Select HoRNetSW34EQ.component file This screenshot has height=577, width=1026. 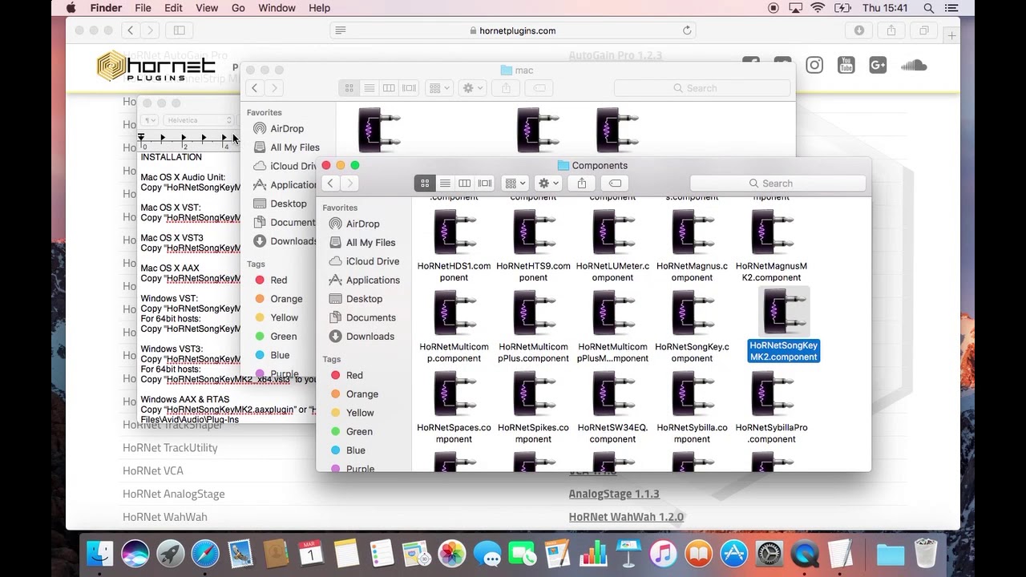point(612,406)
